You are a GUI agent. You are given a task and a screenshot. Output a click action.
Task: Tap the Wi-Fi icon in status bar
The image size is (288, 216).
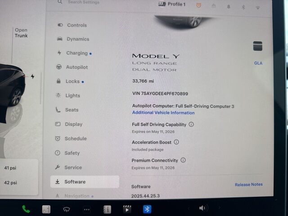pyautogui.click(x=258, y=7)
